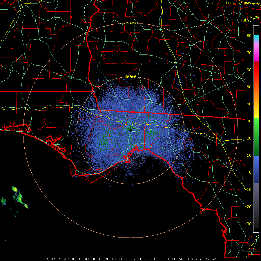Click the 30 dBZ label on the scale

pyautogui.click(x=249, y=121)
